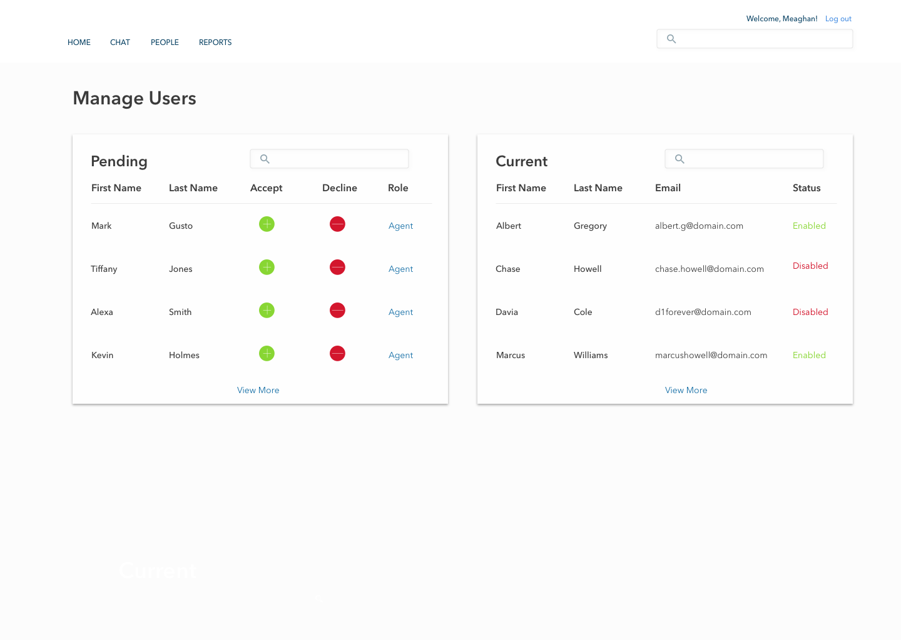Screen dimensions: 901x640
Task: Open Agent role link for Alexa Smith
Action: pyautogui.click(x=400, y=312)
